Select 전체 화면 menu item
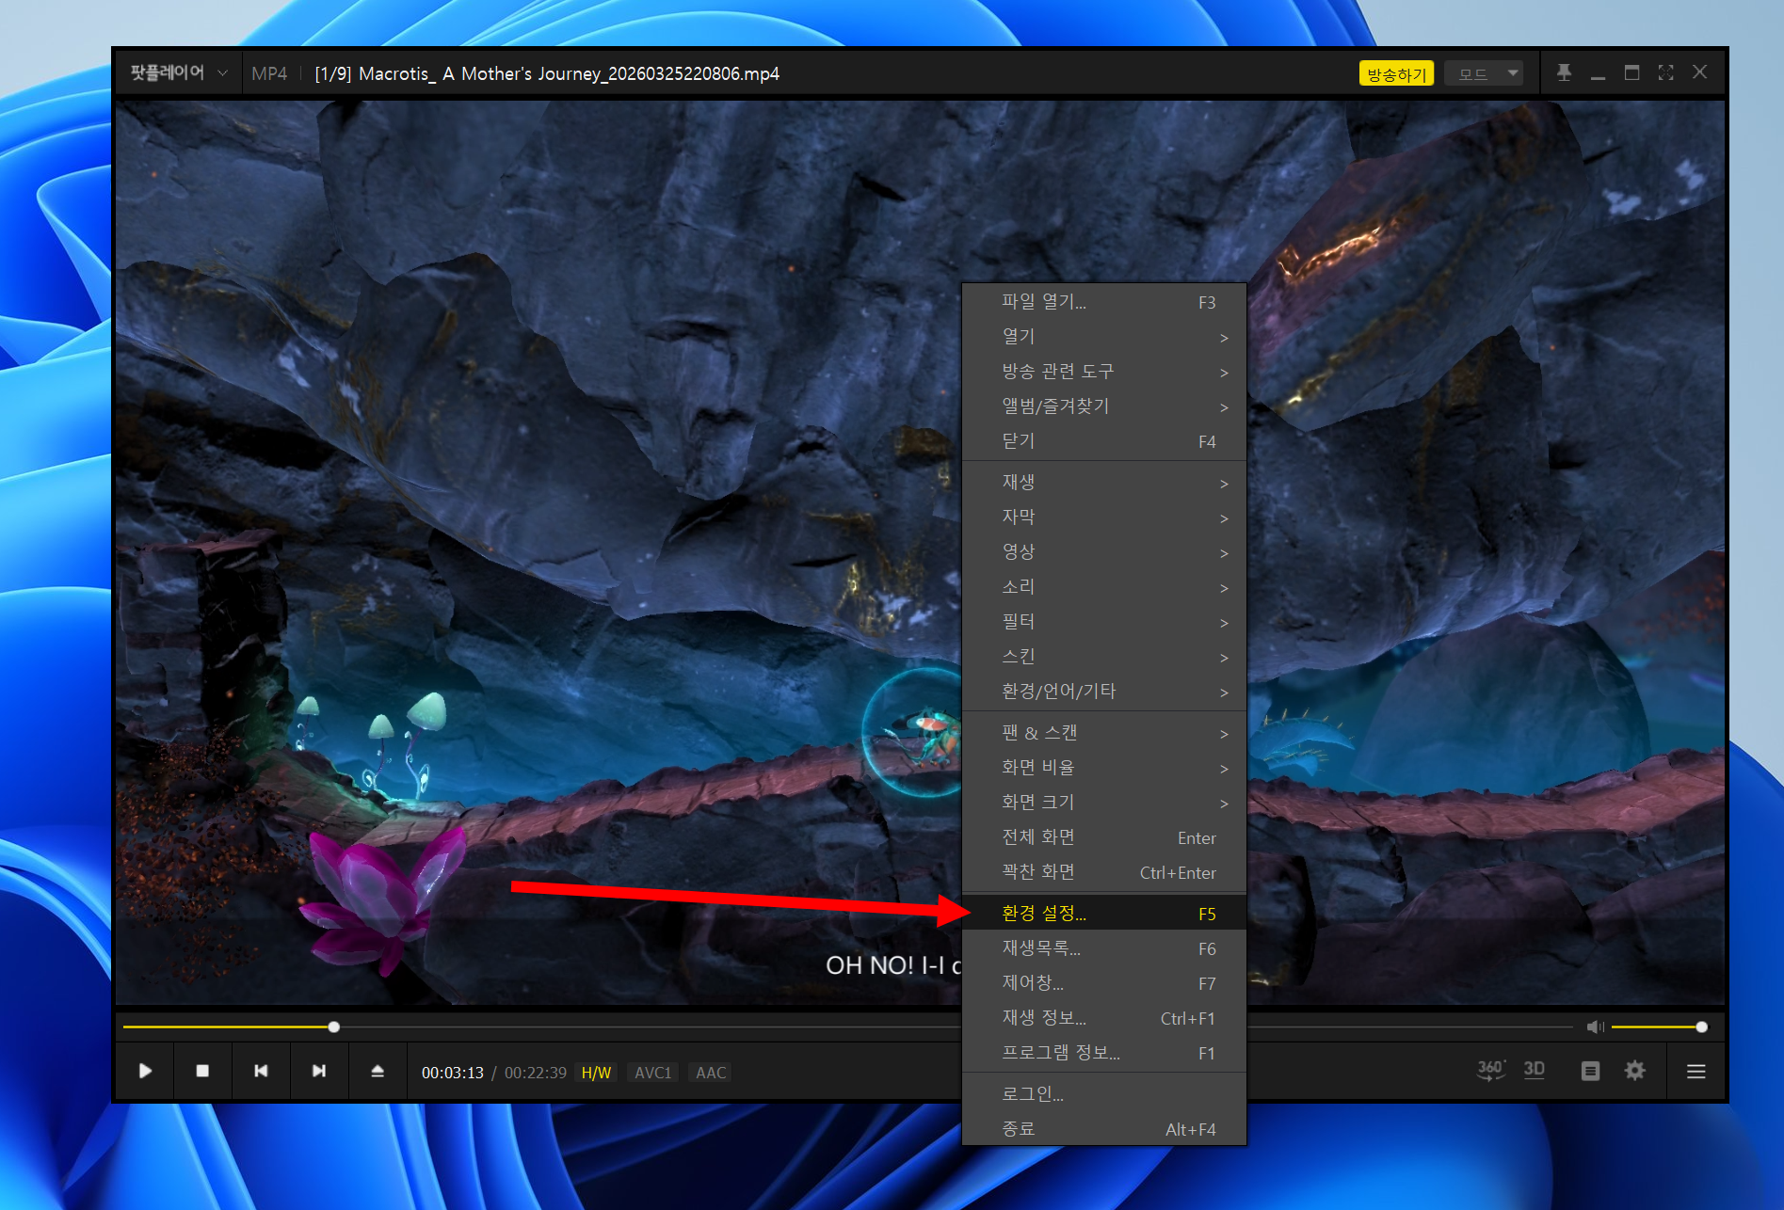Image resolution: width=1784 pixels, height=1210 pixels. click(1104, 837)
